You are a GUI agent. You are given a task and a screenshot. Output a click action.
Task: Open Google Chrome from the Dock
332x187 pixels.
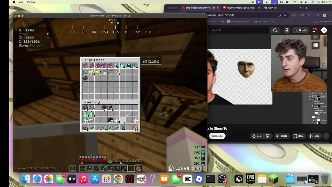(118, 179)
